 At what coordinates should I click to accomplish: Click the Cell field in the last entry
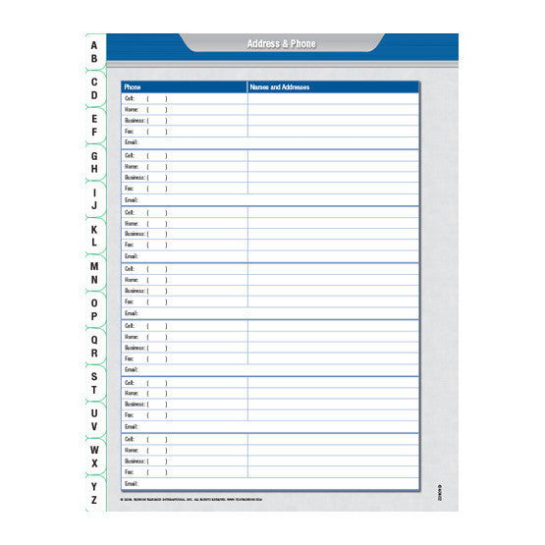tap(185, 439)
